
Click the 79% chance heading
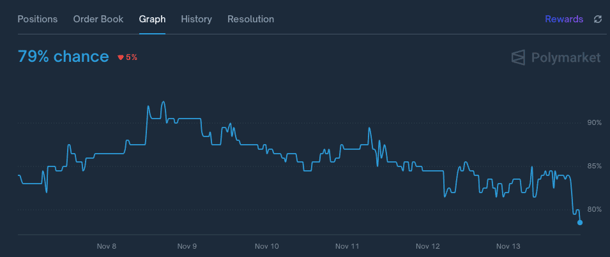pyautogui.click(x=63, y=57)
